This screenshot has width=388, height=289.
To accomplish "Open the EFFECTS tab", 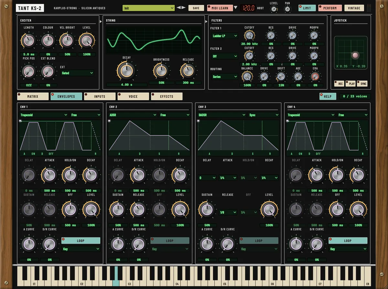I will 167,96.
